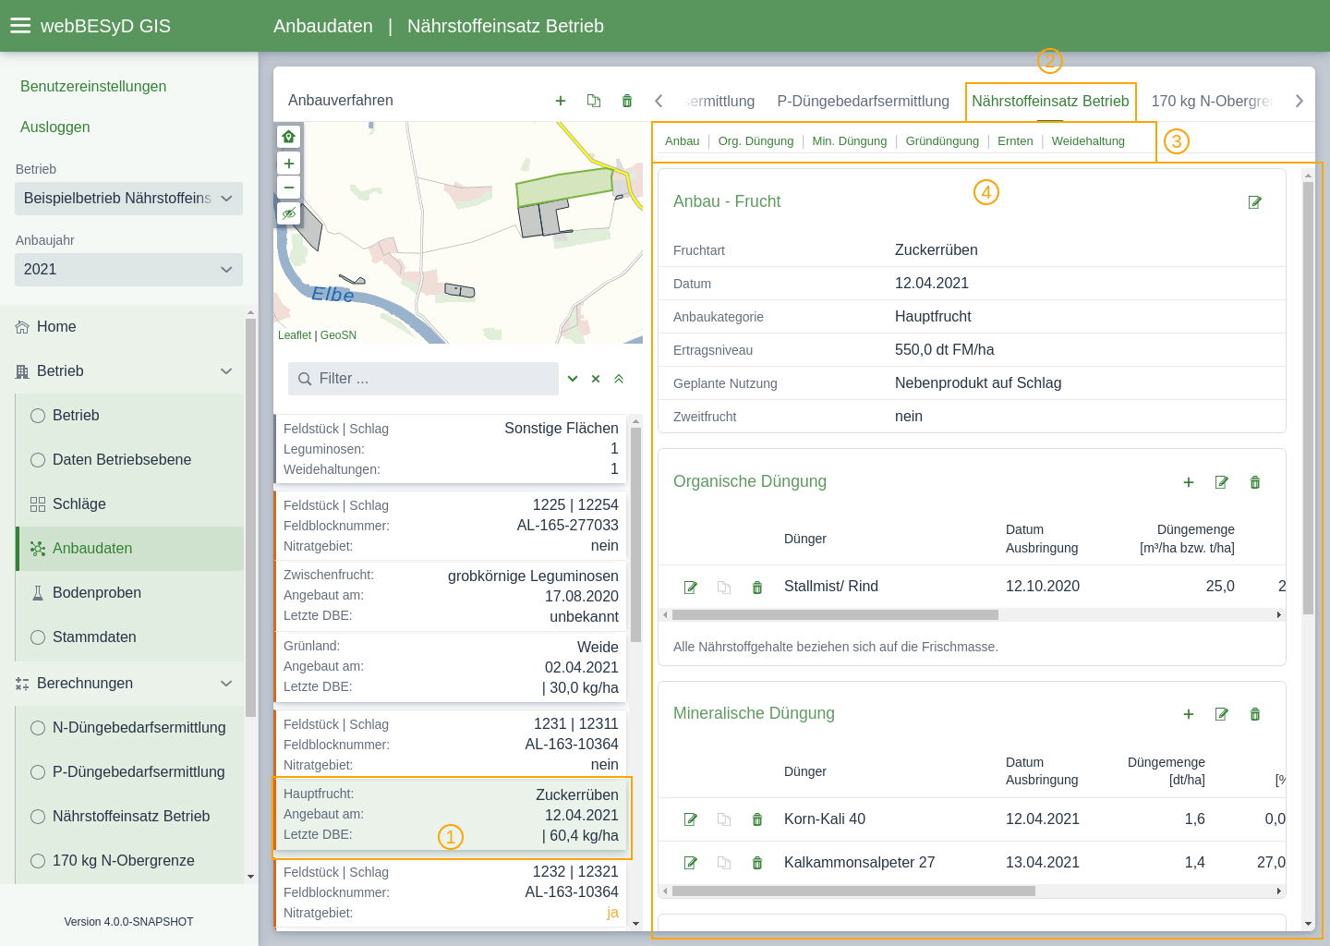
Task: Add new Anbauverfahren with plus icon
Action: (x=561, y=101)
